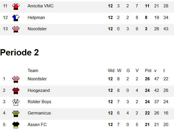174x130 pixels.
Task: Click the Hoogezand red-black striped shirt icon
Action: tap(16, 91)
